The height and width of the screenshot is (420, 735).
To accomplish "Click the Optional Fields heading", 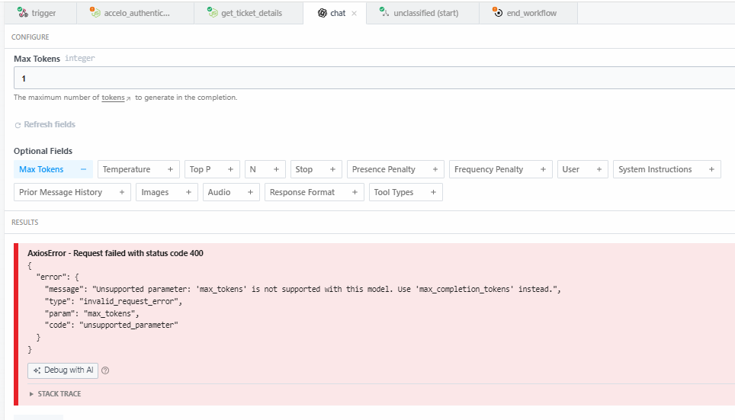I will pyautogui.click(x=43, y=151).
